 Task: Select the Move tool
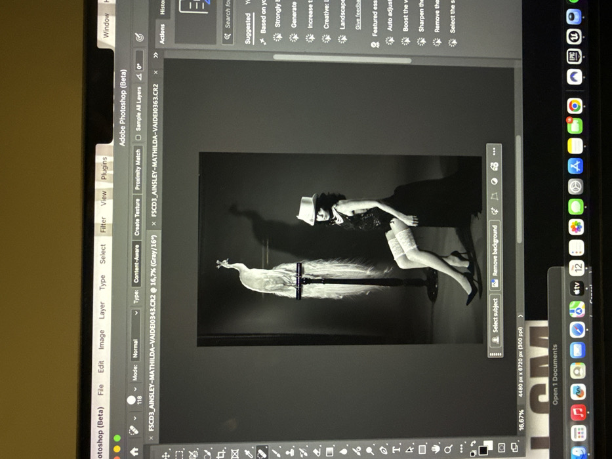coord(165,455)
